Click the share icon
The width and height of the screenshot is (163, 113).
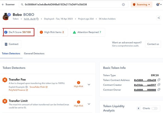click(x=159, y=18)
